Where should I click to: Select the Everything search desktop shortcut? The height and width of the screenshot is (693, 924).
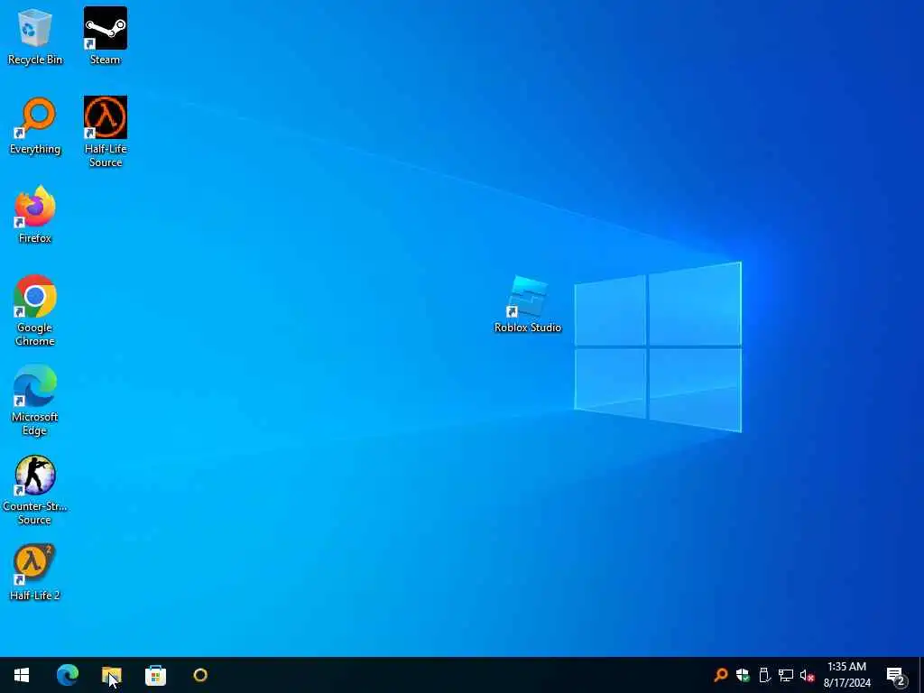coord(35,125)
